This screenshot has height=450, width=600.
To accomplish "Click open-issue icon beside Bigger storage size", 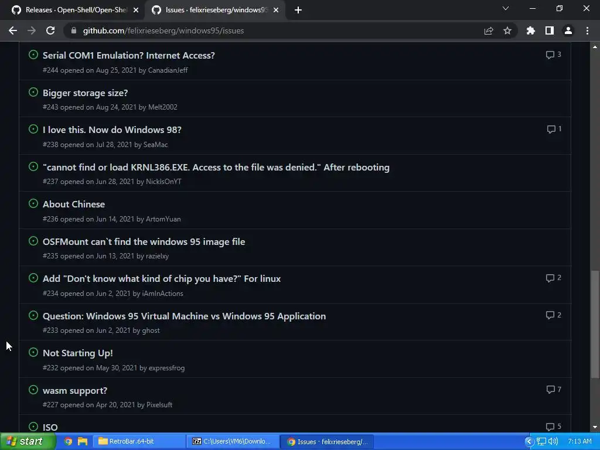I will [x=33, y=92].
